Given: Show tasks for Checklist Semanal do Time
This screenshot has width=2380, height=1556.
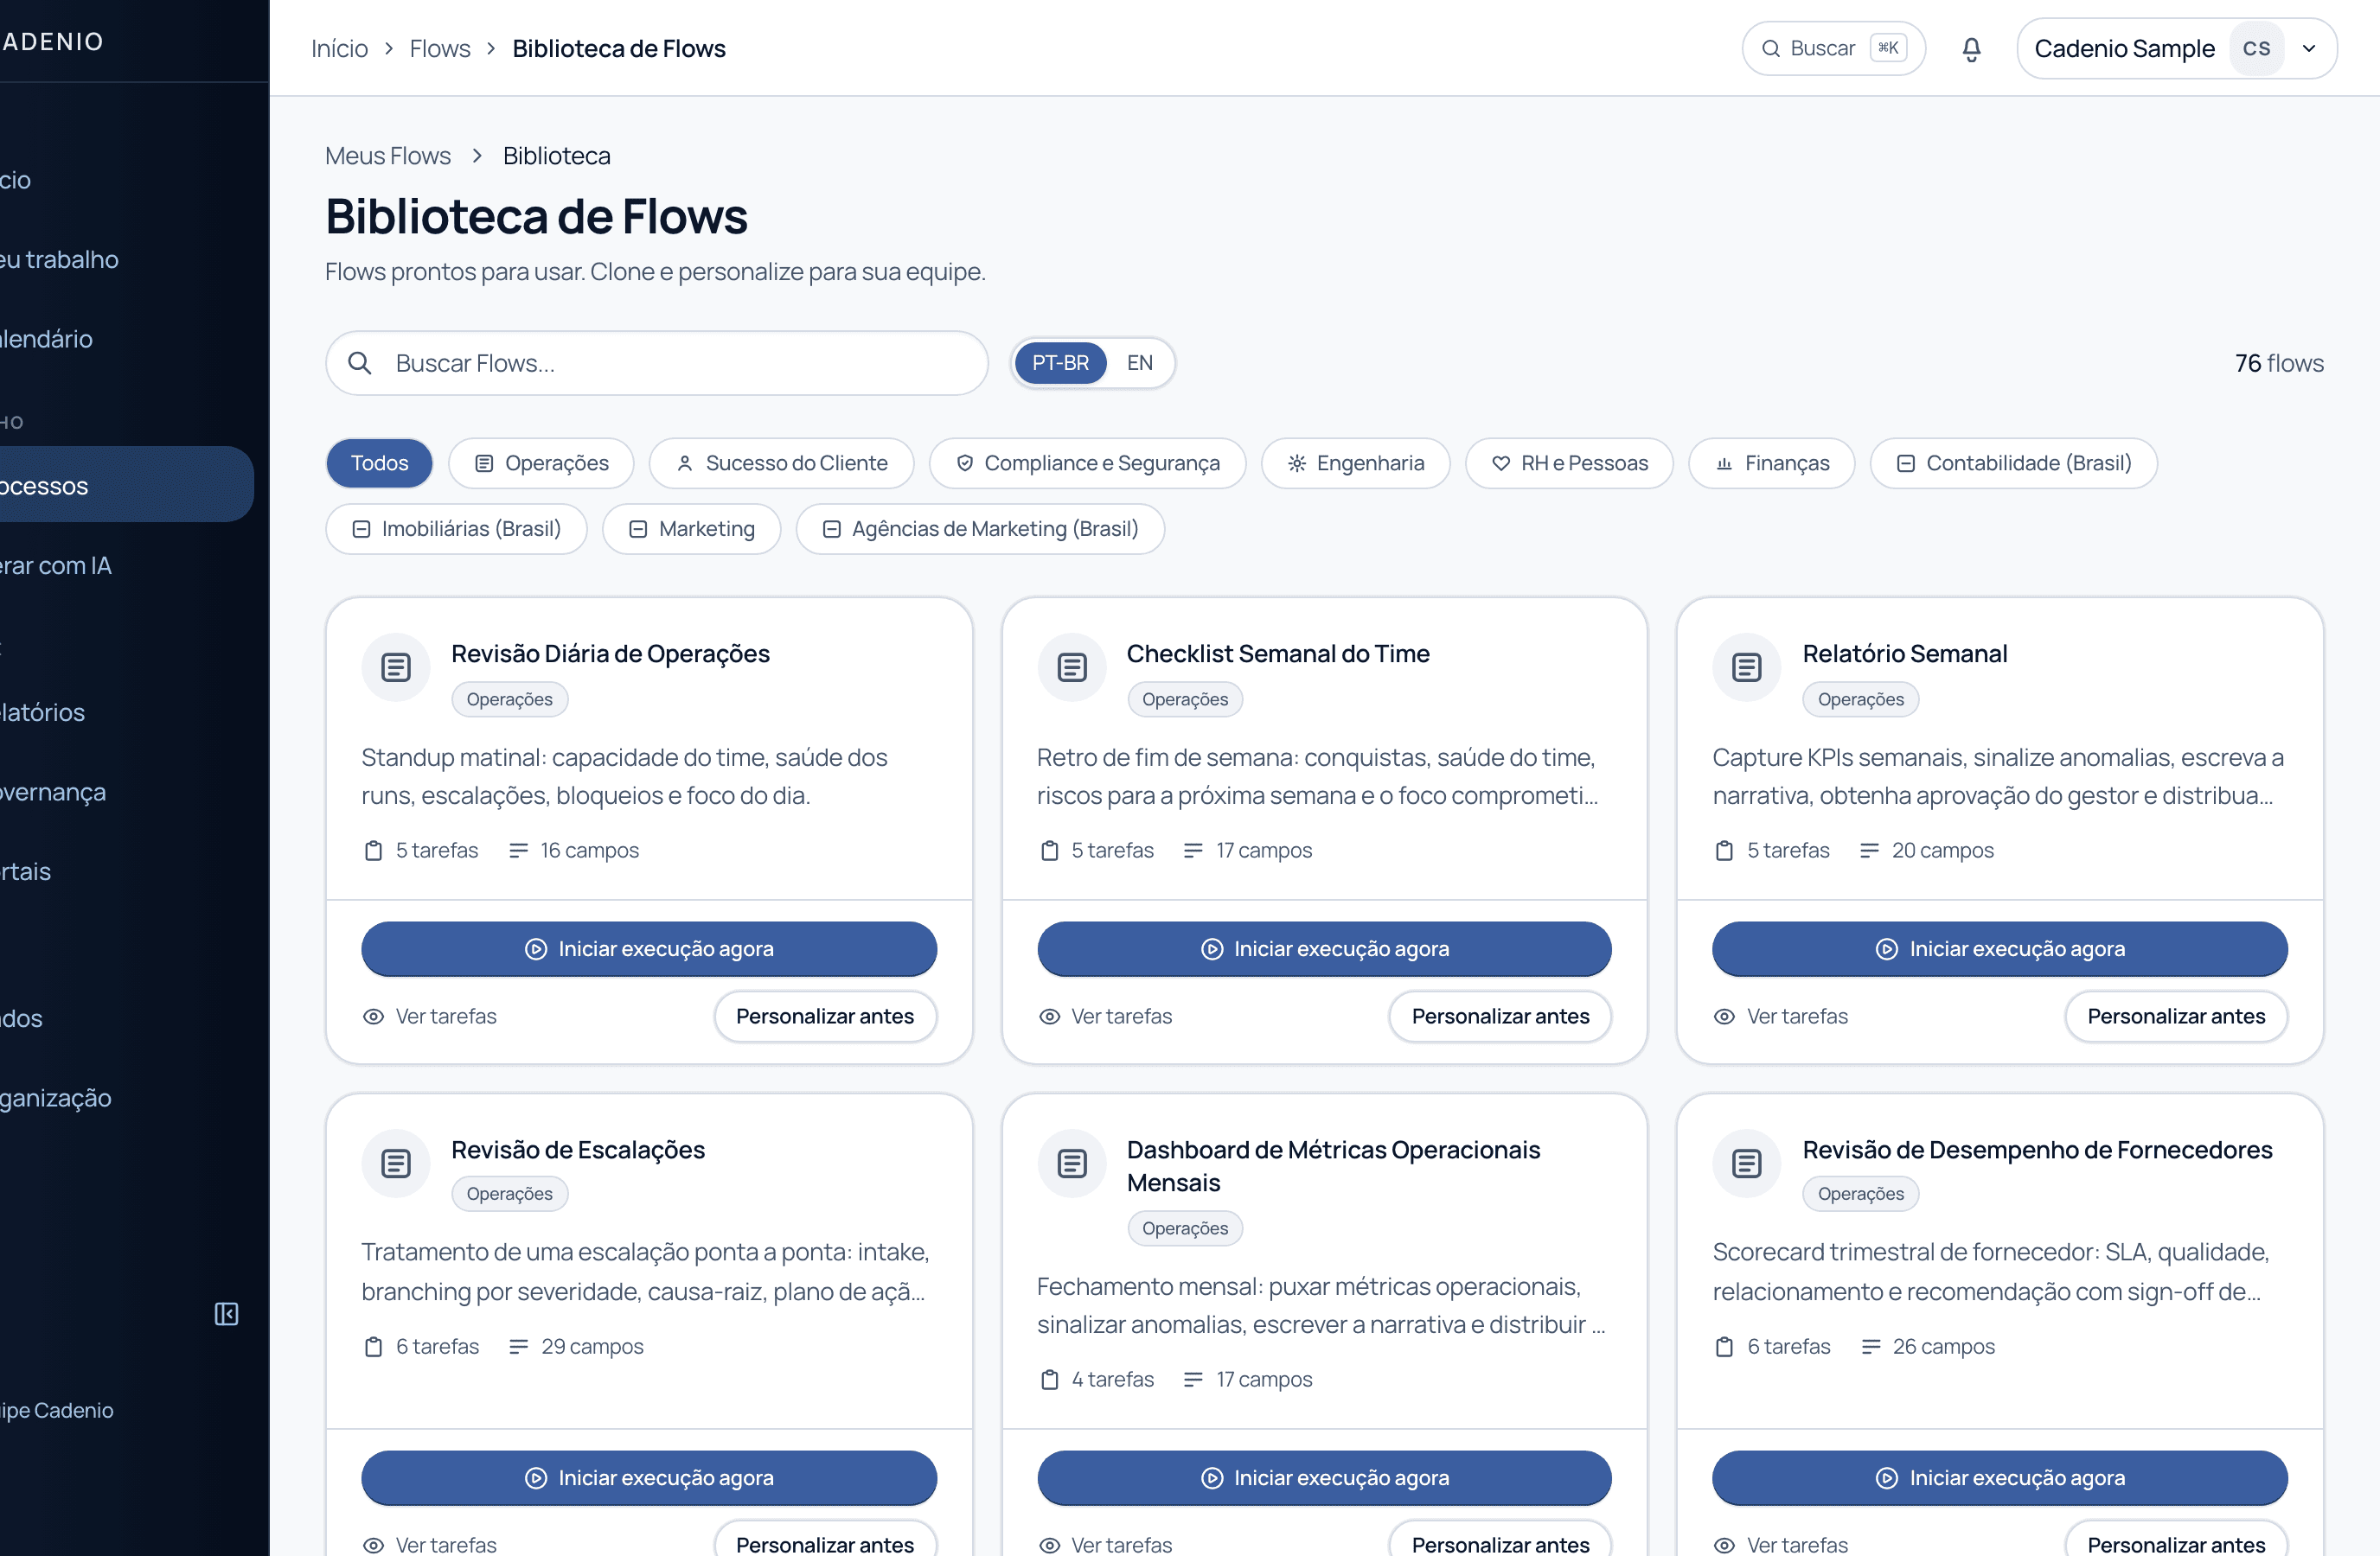Looking at the screenshot, I should point(1105,1017).
